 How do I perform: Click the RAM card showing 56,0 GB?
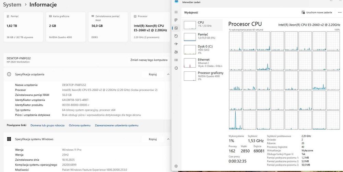108,27
